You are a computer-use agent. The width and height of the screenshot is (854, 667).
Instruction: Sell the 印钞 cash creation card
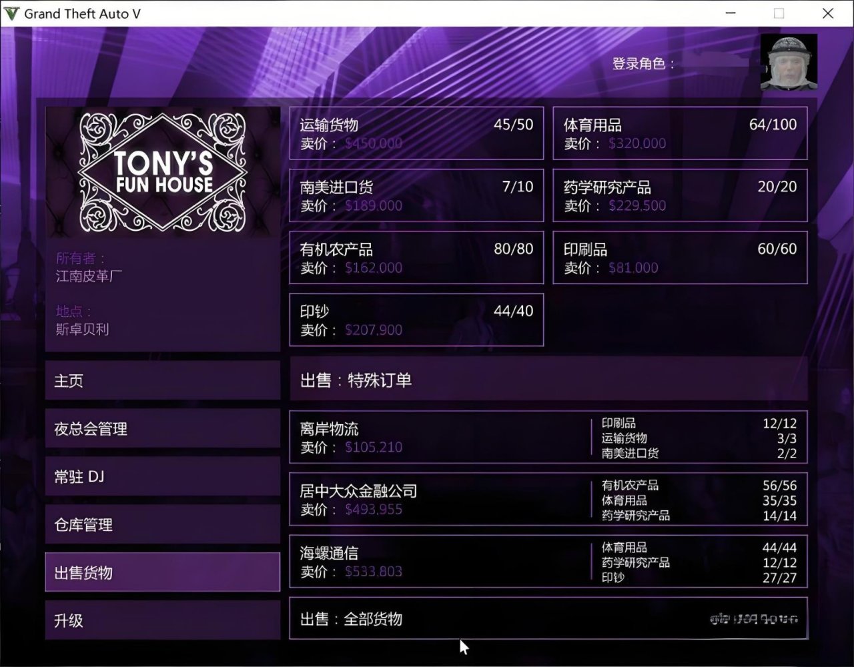pos(416,319)
